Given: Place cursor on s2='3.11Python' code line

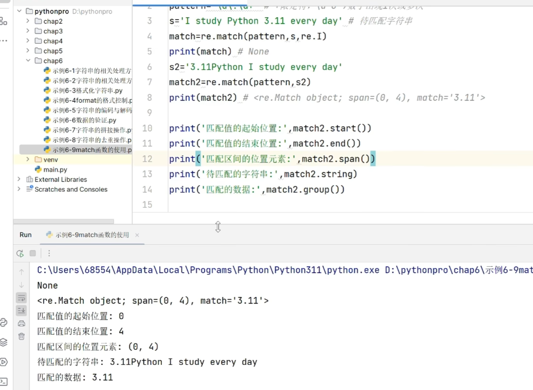Looking at the screenshot, I should pyautogui.click(x=255, y=67).
